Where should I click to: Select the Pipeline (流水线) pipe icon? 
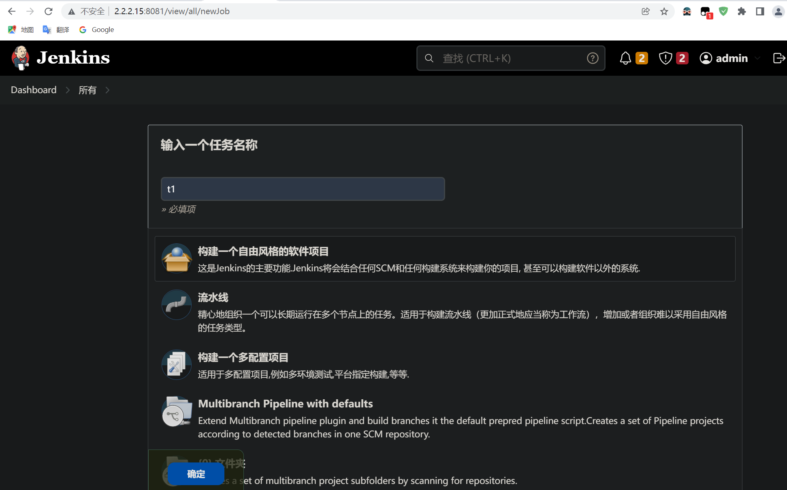point(177,305)
